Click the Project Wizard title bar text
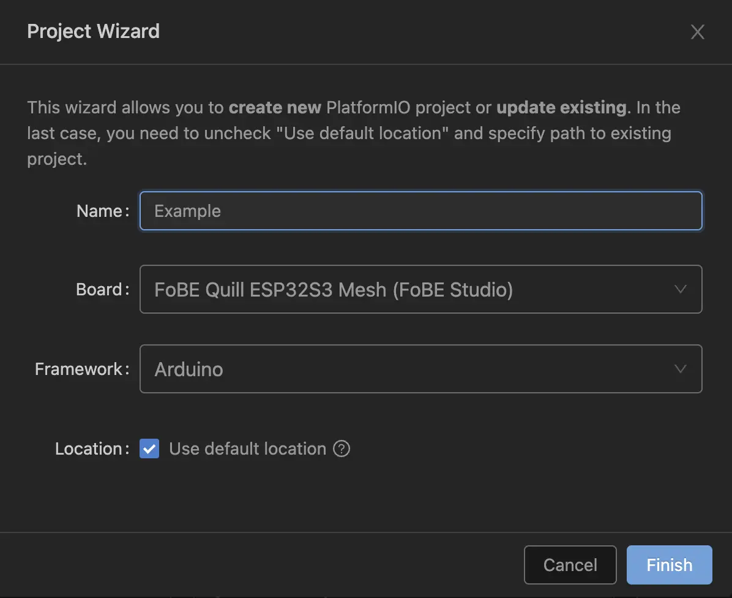The height and width of the screenshot is (598, 732). click(93, 31)
